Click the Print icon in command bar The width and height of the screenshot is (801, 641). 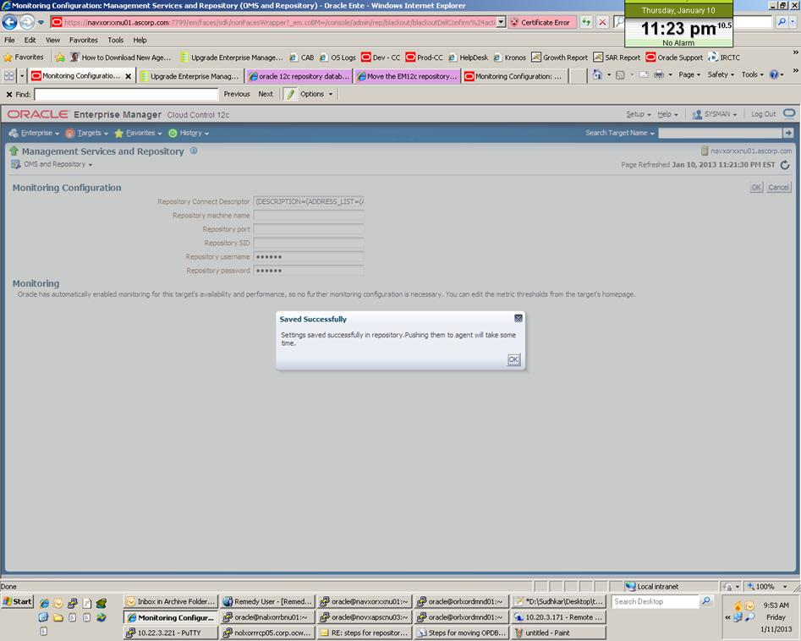pyautogui.click(x=659, y=74)
